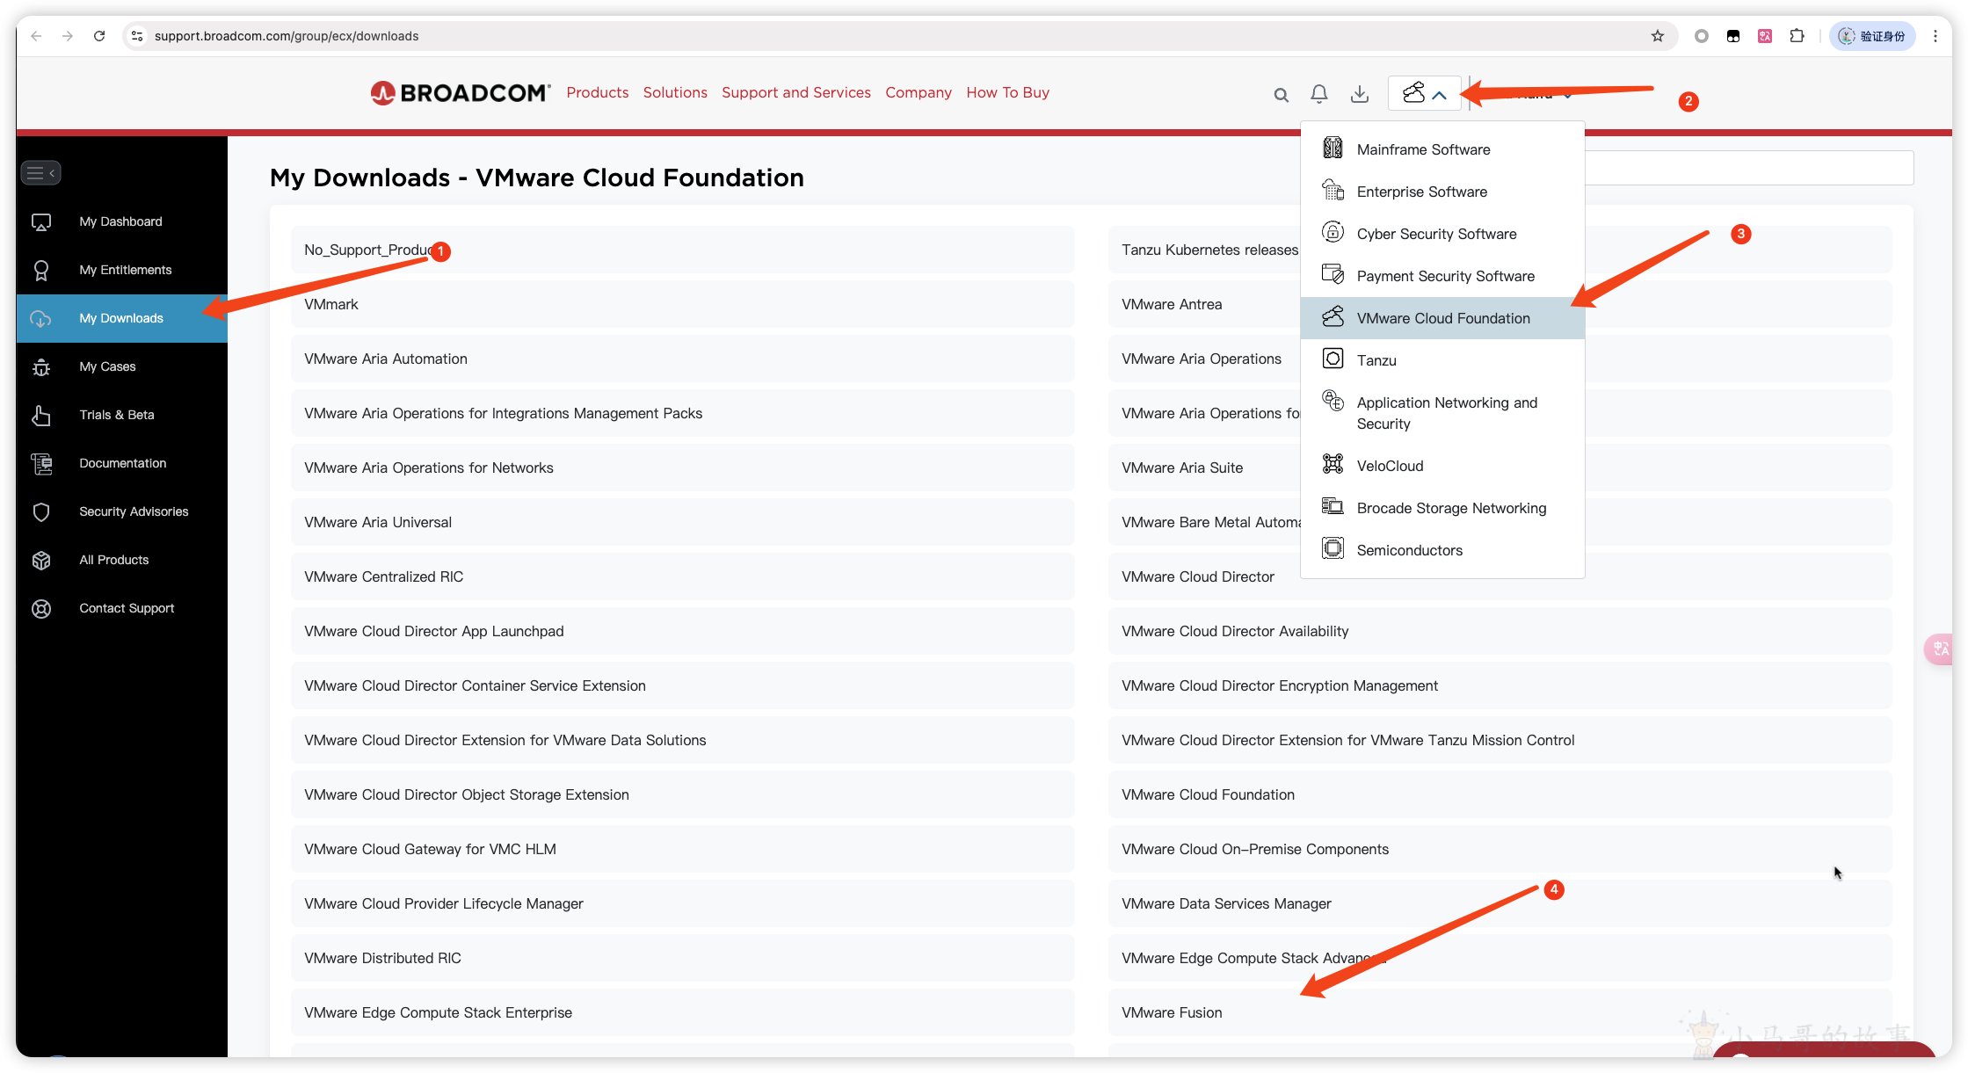The height and width of the screenshot is (1073, 1968).
Task: Click the downloads tray icon in header
Action: (x=1360, y=94)
